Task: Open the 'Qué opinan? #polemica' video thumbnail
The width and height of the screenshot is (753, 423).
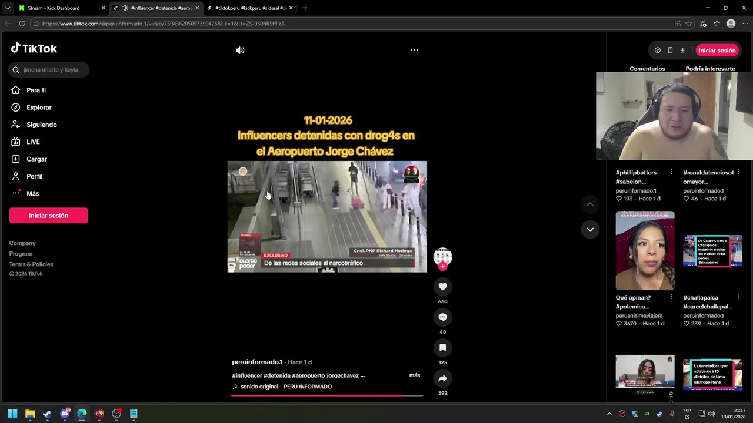Action: click(x=645, y=250)
